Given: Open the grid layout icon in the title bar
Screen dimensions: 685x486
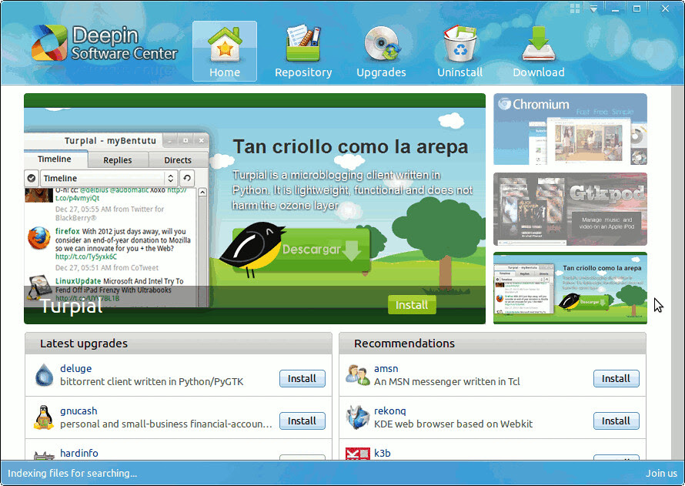Looking at the screenshot, I should click(574, 8).
